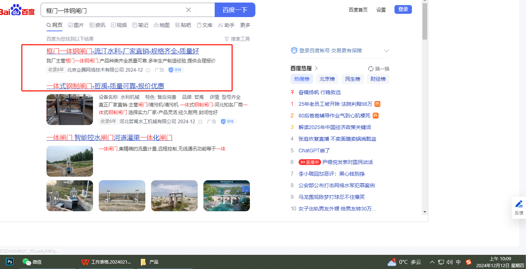Open 一体闸门 智能控水闸门 result link
Image resolution: width=526 pixels, height=269 pixels.
click(x=109, y=137)
